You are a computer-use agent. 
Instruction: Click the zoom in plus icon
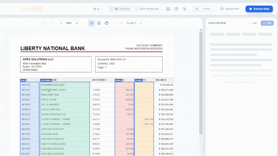[x=76, y=23]
